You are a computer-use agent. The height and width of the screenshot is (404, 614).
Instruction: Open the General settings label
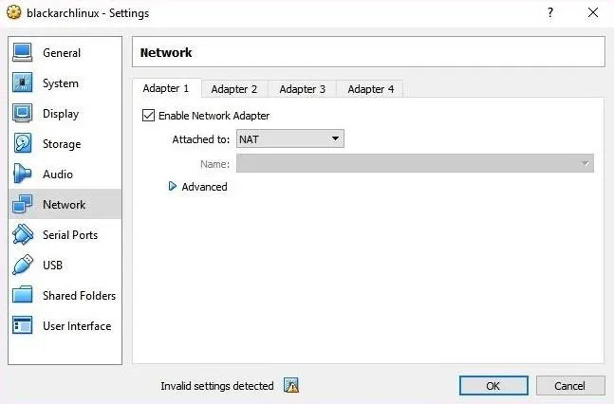click(x=62, y=53)
